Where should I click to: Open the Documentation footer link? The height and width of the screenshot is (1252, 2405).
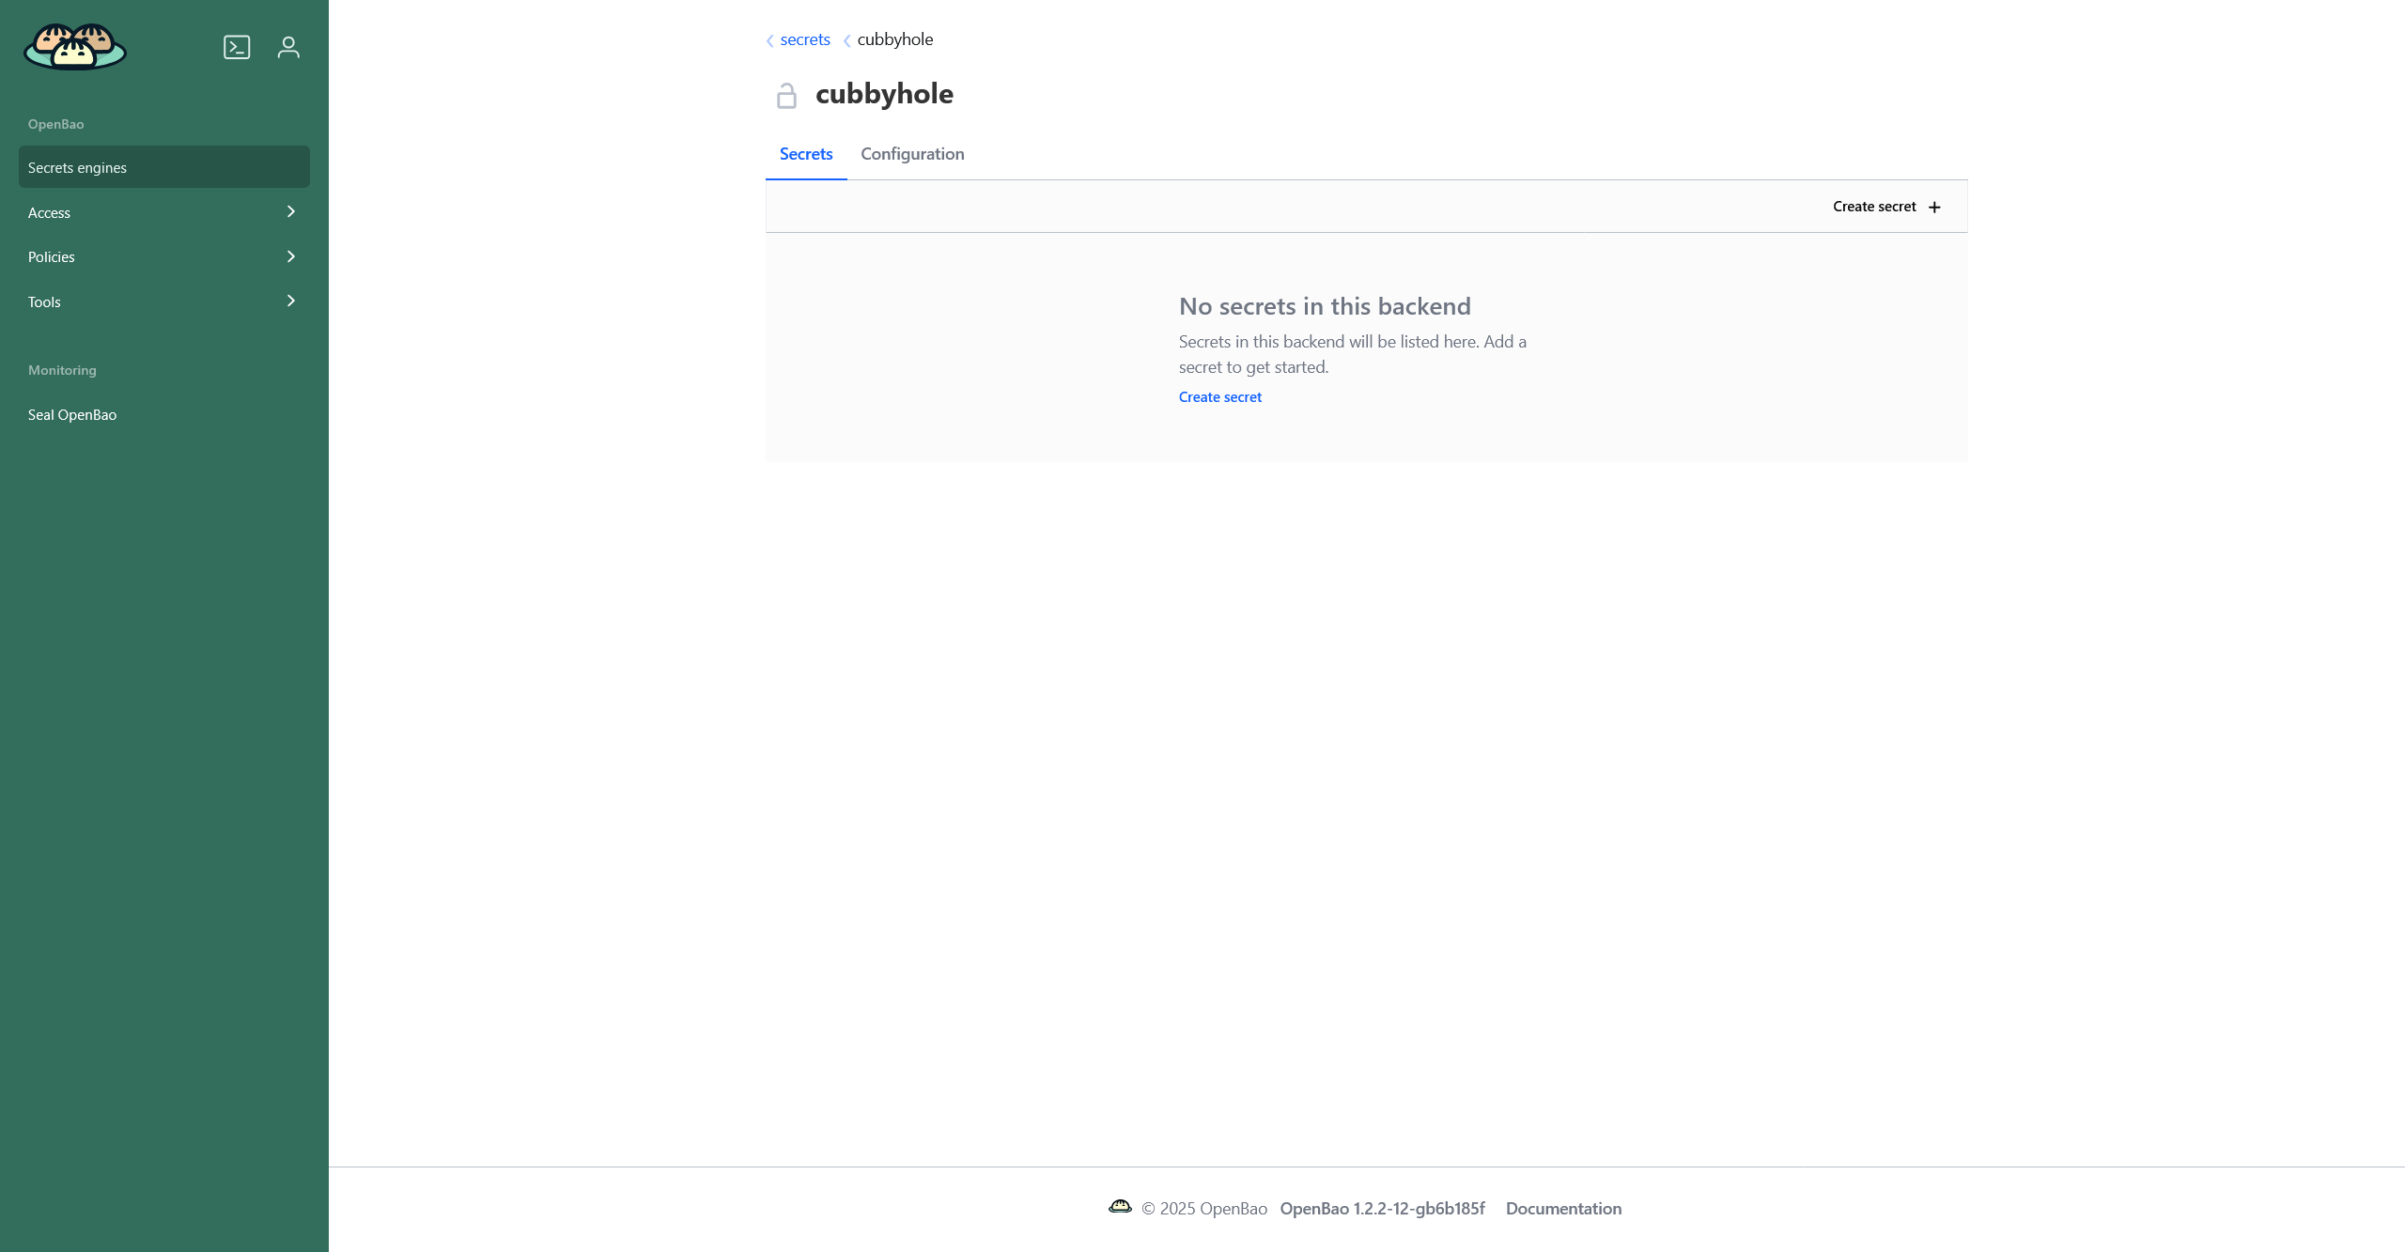coord(1563,1209)
